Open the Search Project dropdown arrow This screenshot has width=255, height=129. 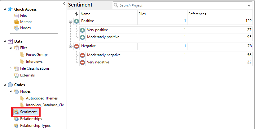[249, 6]
